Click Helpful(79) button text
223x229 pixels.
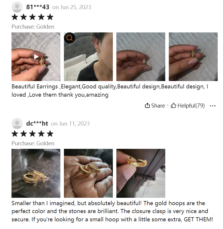[x=191, y=106]
